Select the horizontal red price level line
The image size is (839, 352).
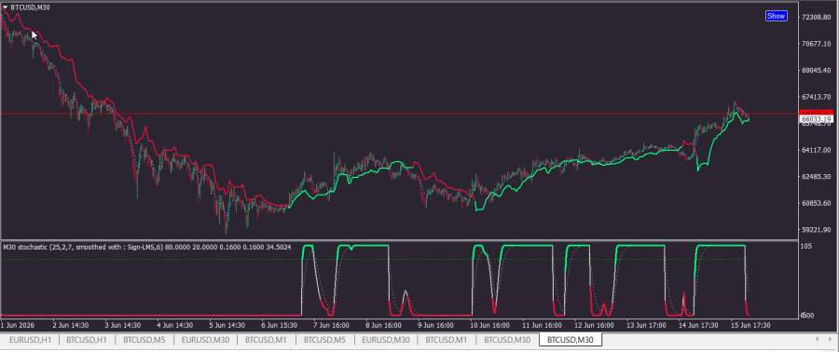[x=399, y=114]
